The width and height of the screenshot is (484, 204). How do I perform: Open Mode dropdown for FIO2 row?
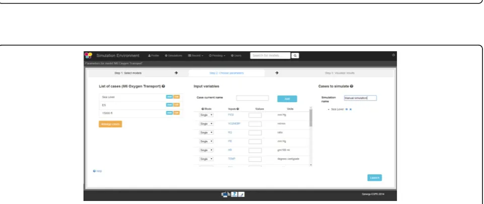[x=206, y=115]
